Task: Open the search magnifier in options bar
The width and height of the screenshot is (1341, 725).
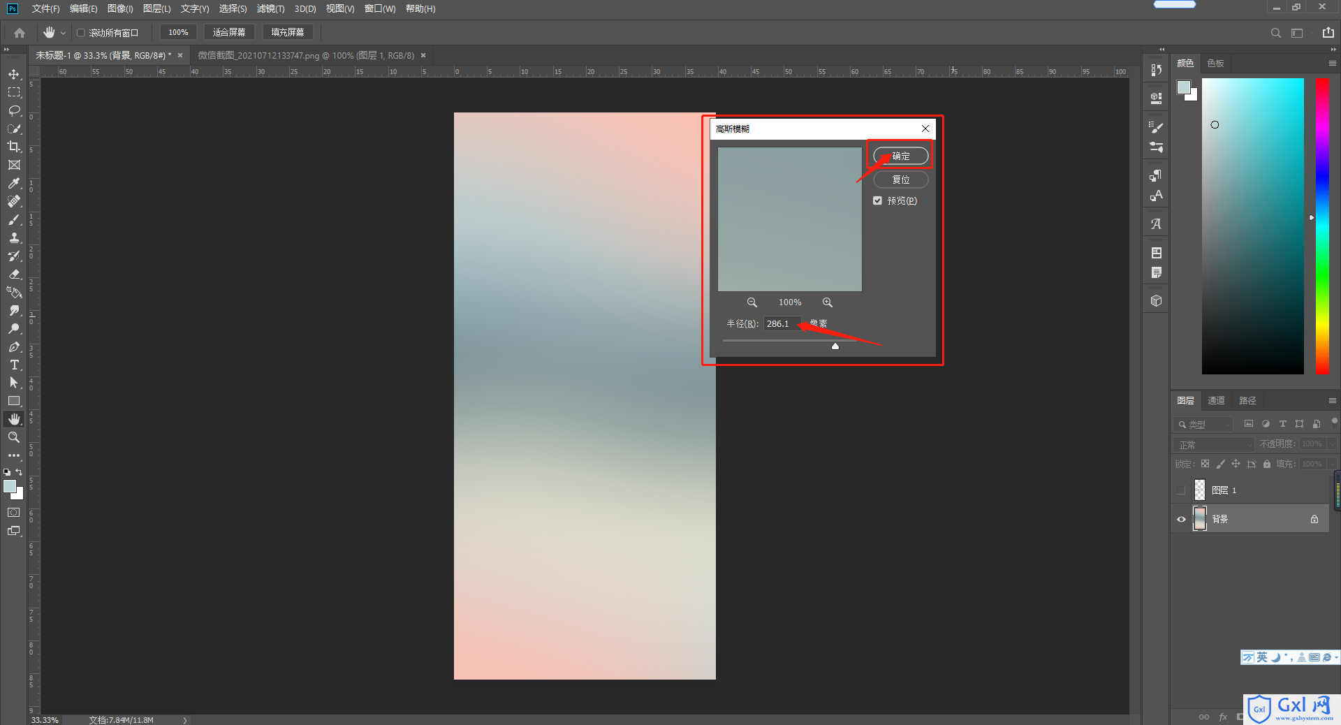Action: (1275, 33)
